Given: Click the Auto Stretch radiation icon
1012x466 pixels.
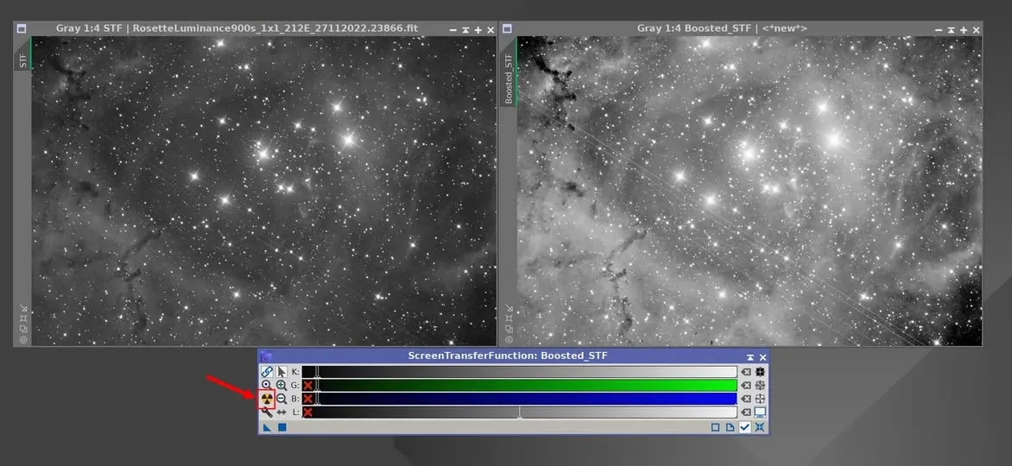Looking at the screenshot, I should (x=267, y=399).
